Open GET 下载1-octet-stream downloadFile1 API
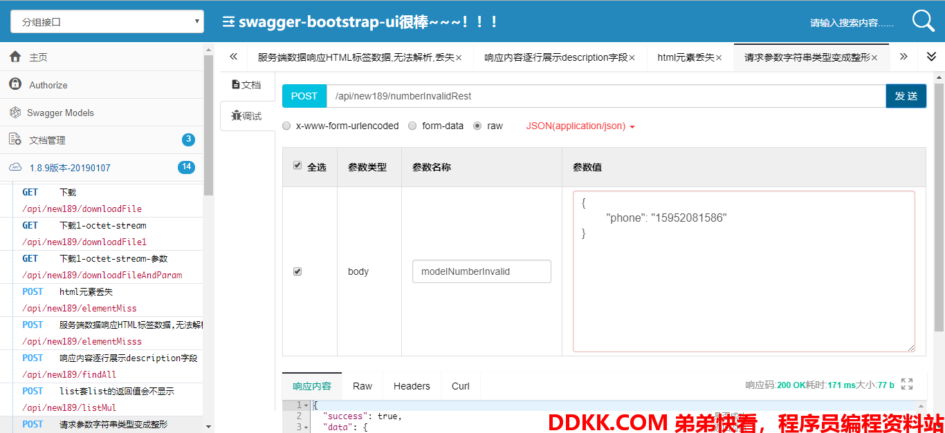945x433 pixels. click(x=102, y=233)
